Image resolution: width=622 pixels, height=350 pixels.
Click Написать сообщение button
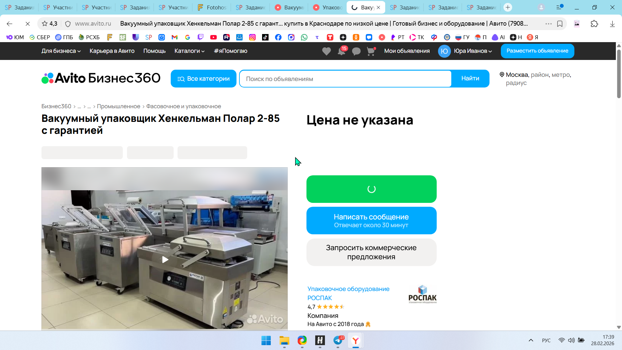click(x=371, y=220)
